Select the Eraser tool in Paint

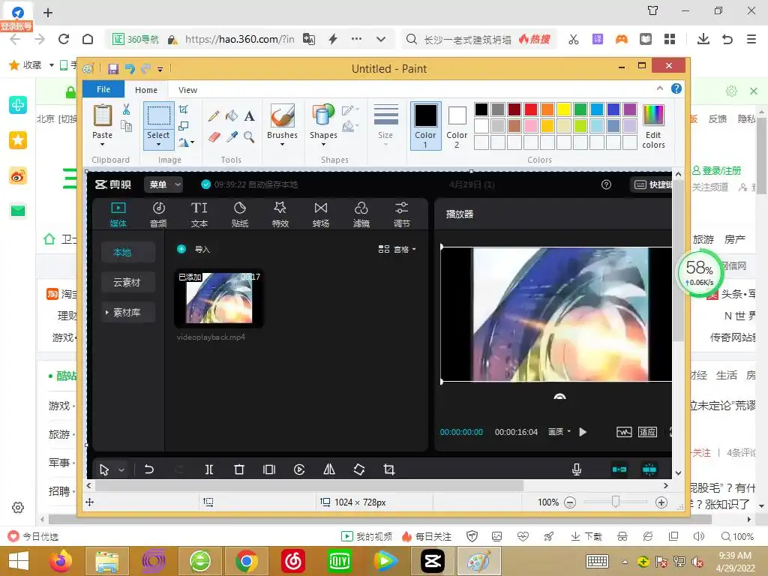pos(214,136)
